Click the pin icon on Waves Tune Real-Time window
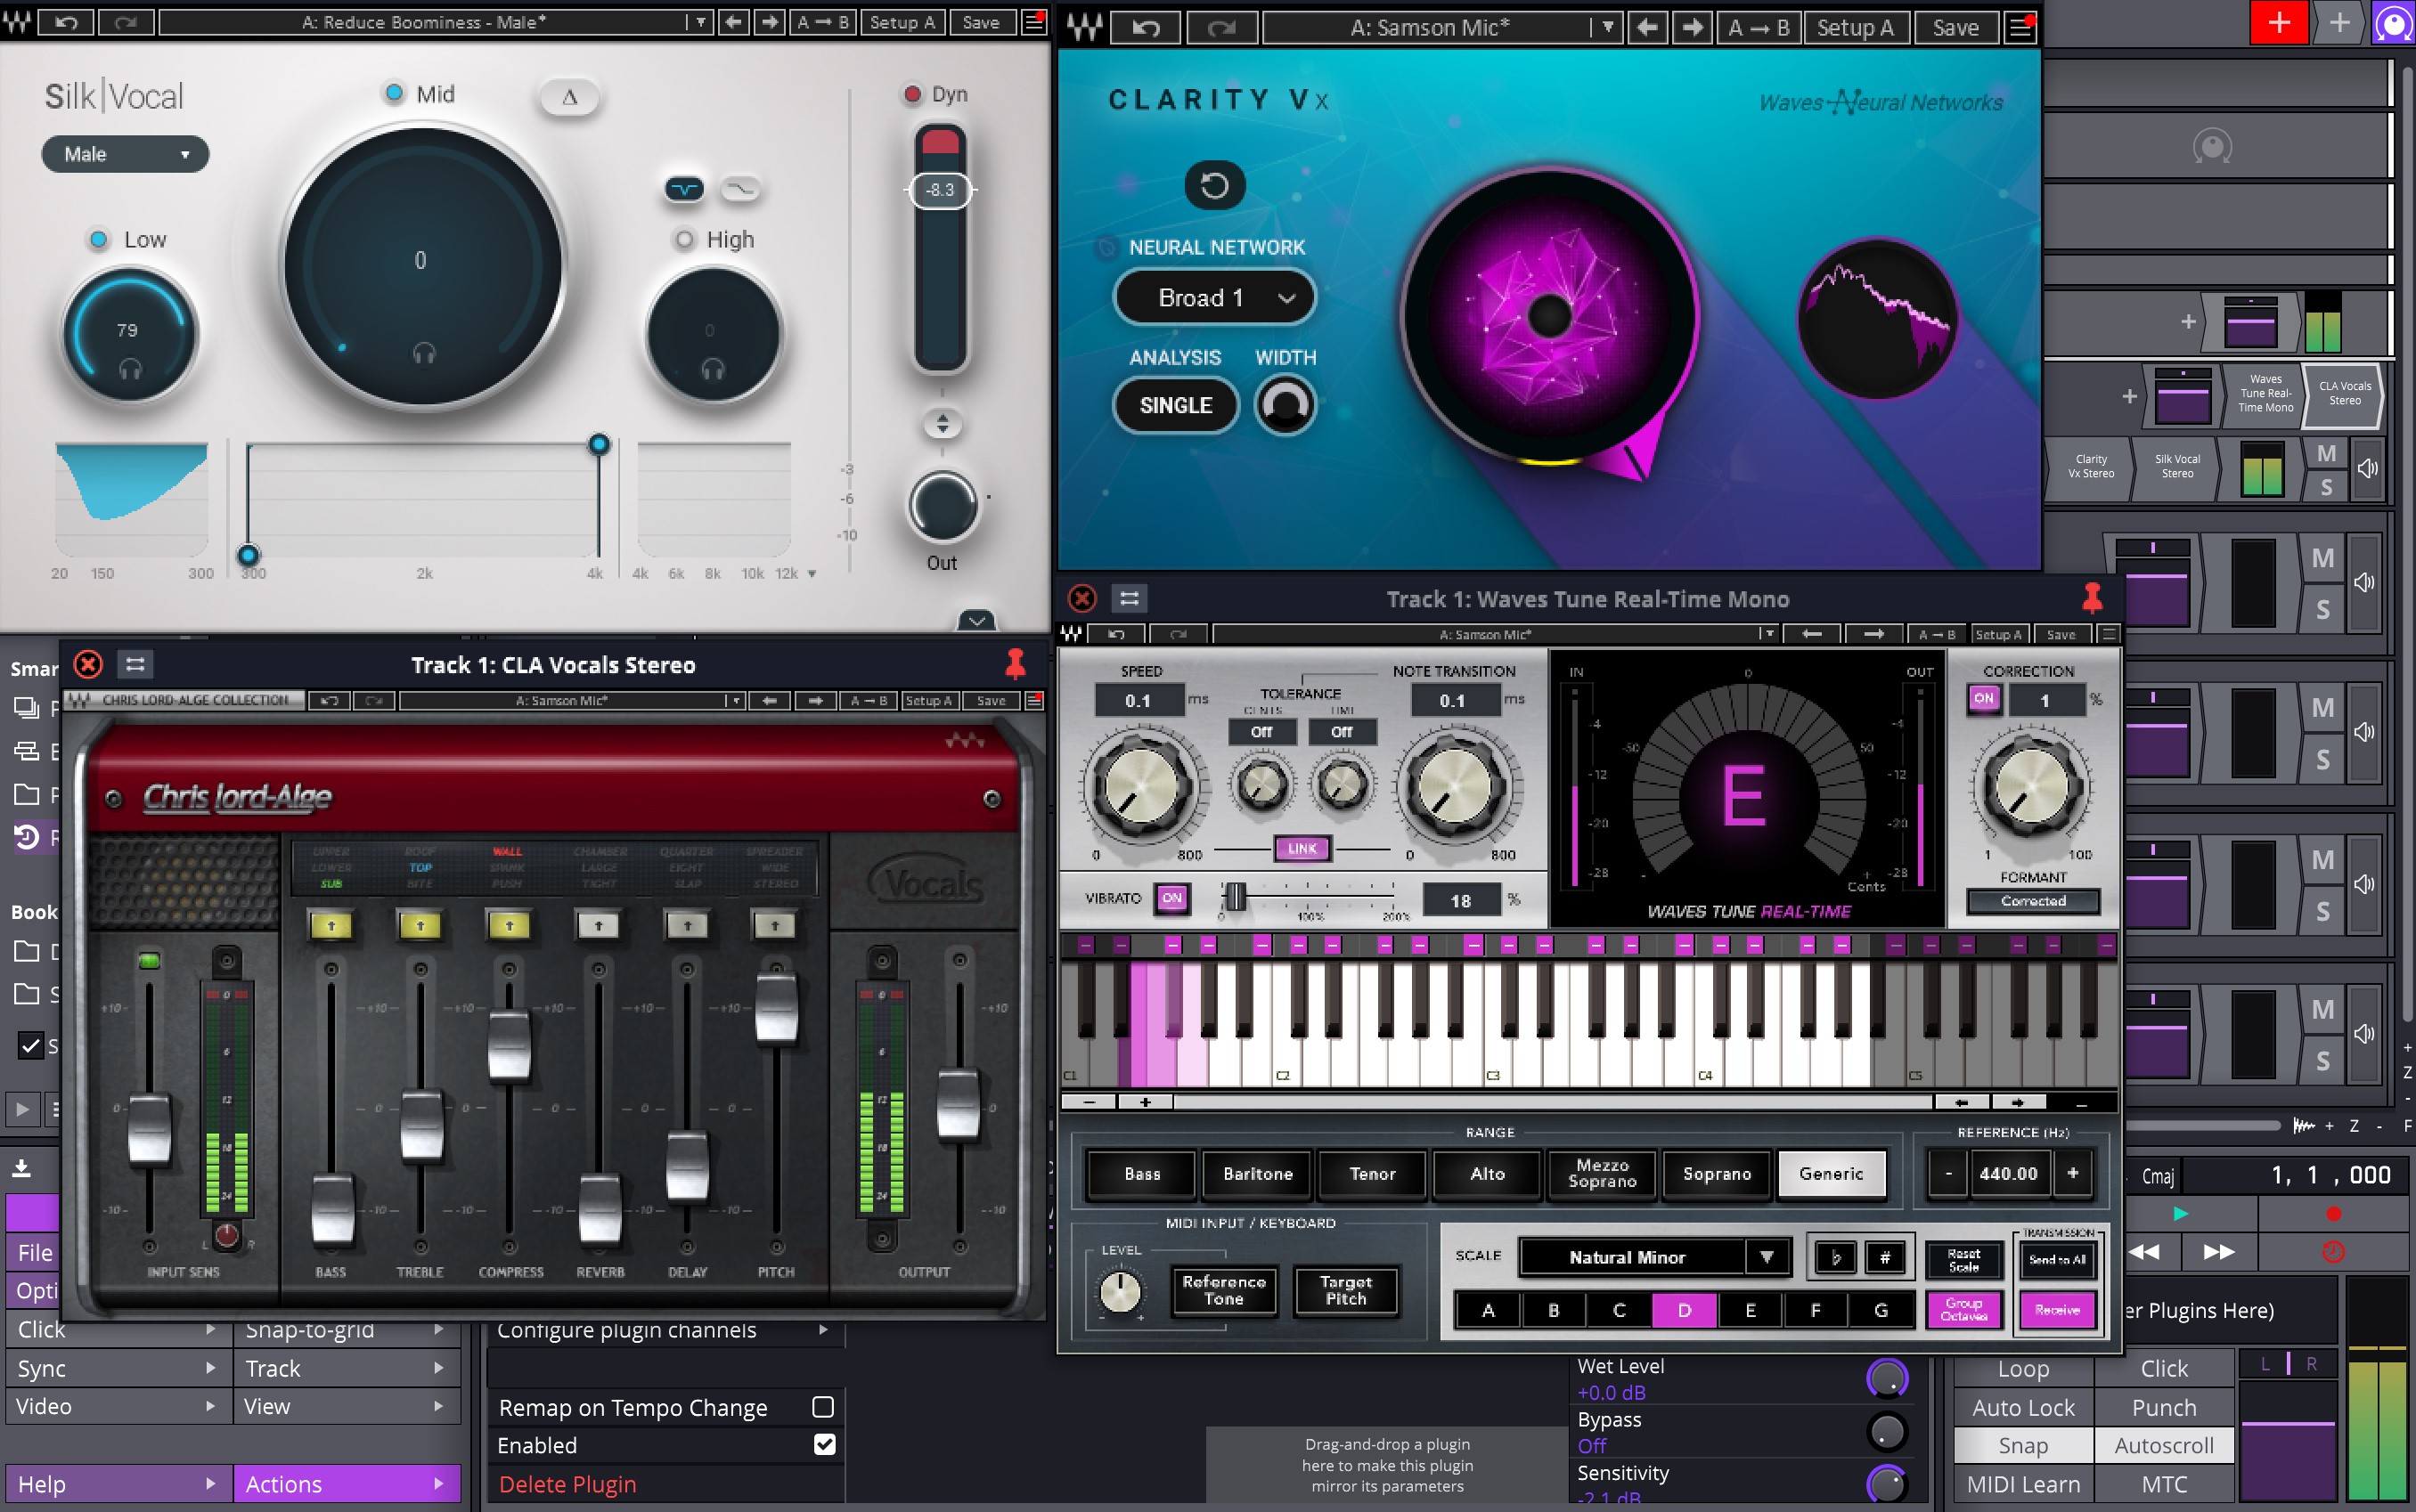 click(x=2092, y=597)
